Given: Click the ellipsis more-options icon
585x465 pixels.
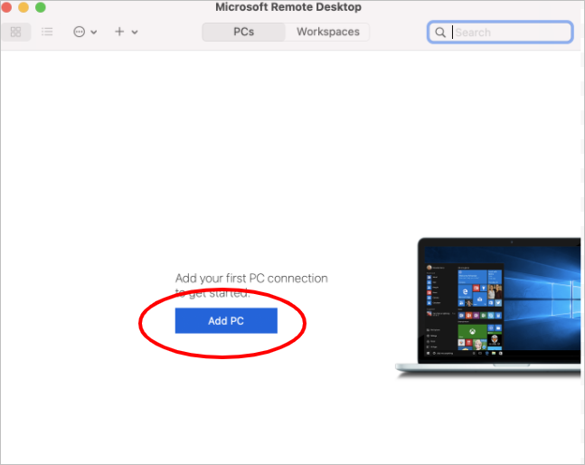Looking at the screenshot, I should coord(79,32).
